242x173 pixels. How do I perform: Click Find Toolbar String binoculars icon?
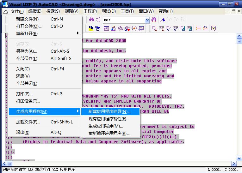(x=154, y=20)
